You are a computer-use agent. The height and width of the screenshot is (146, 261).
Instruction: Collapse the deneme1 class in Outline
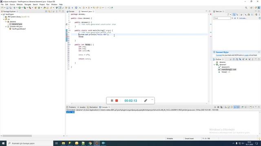215,64
